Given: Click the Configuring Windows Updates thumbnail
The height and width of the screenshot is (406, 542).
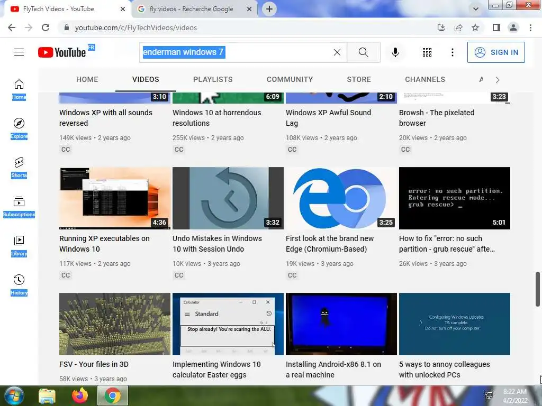Looking at the screenshot, I should tap(455, 324).
